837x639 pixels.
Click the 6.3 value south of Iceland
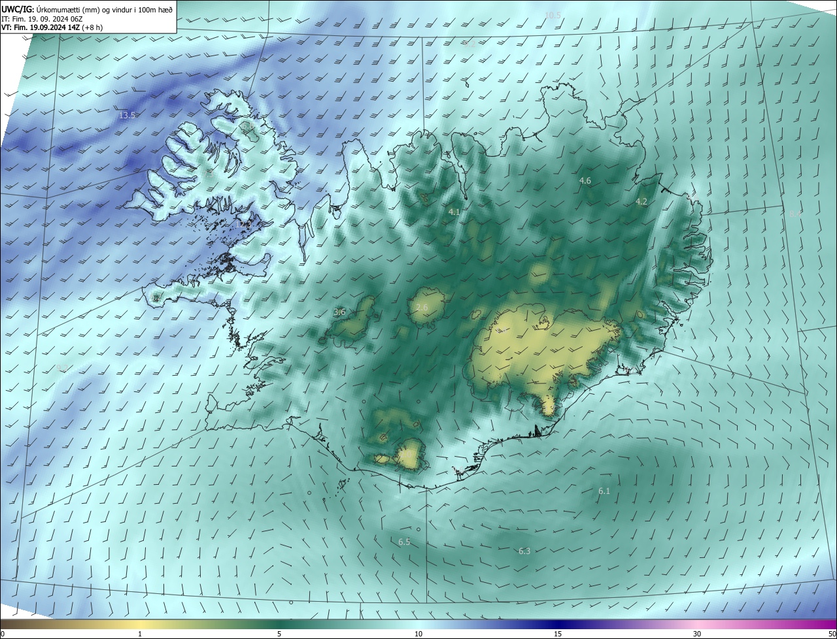tap(524, 551)
